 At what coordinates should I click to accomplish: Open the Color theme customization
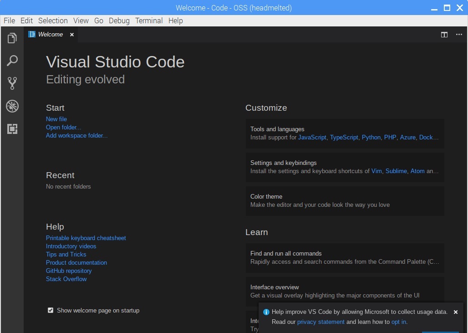click(x=345, y=200)
